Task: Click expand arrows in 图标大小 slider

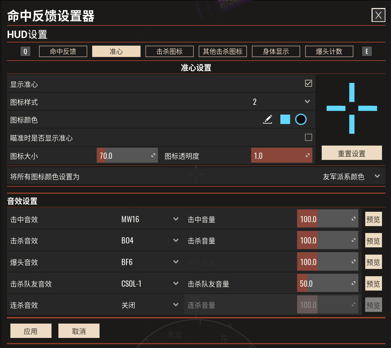Action: click(x=153, y=155)
